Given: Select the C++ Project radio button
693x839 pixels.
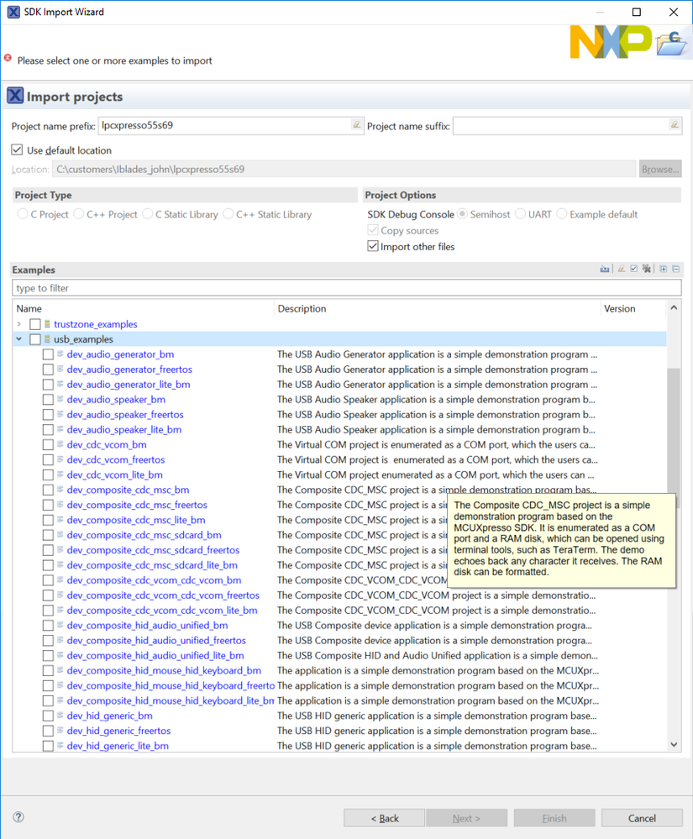Looking at the screenshot, I should coord(79,214).
